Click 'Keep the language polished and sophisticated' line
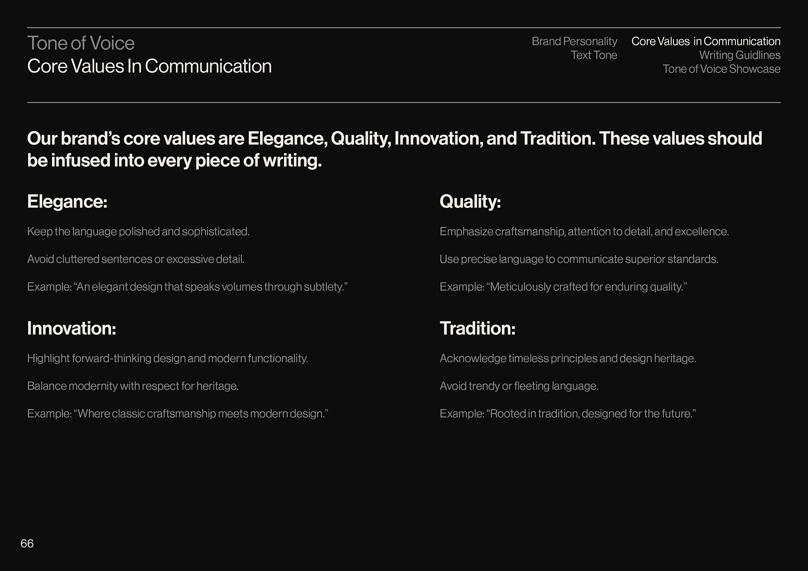 (138, 232)
